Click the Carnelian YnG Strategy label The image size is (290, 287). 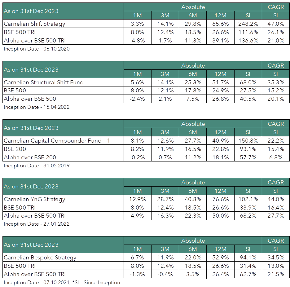pos(34,199)
